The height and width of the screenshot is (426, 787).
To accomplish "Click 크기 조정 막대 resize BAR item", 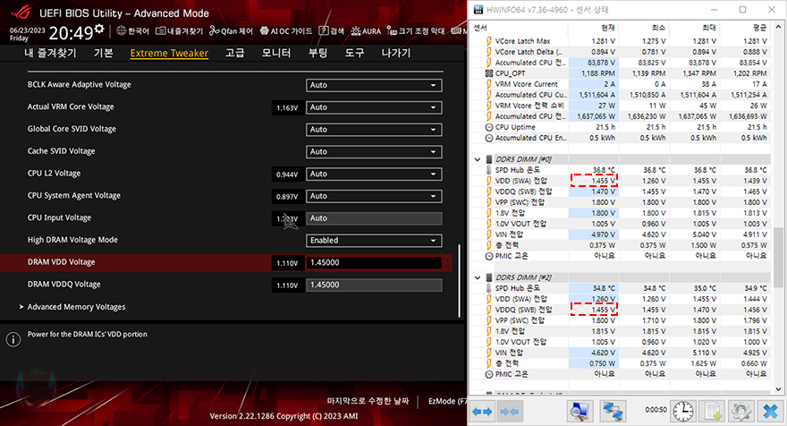I will (416, 31).
